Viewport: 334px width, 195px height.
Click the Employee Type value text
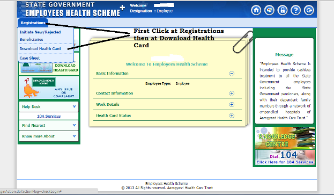[183, 84]
